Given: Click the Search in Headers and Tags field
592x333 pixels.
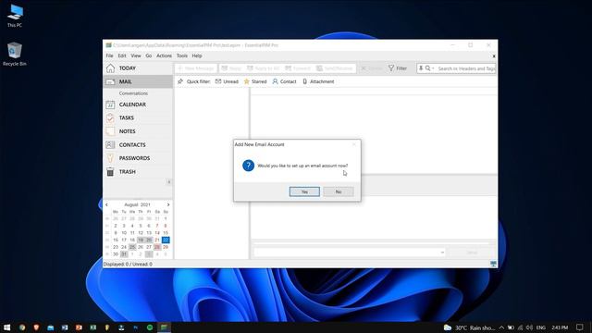Looking at the screenshot, I should tap(466, 68).
